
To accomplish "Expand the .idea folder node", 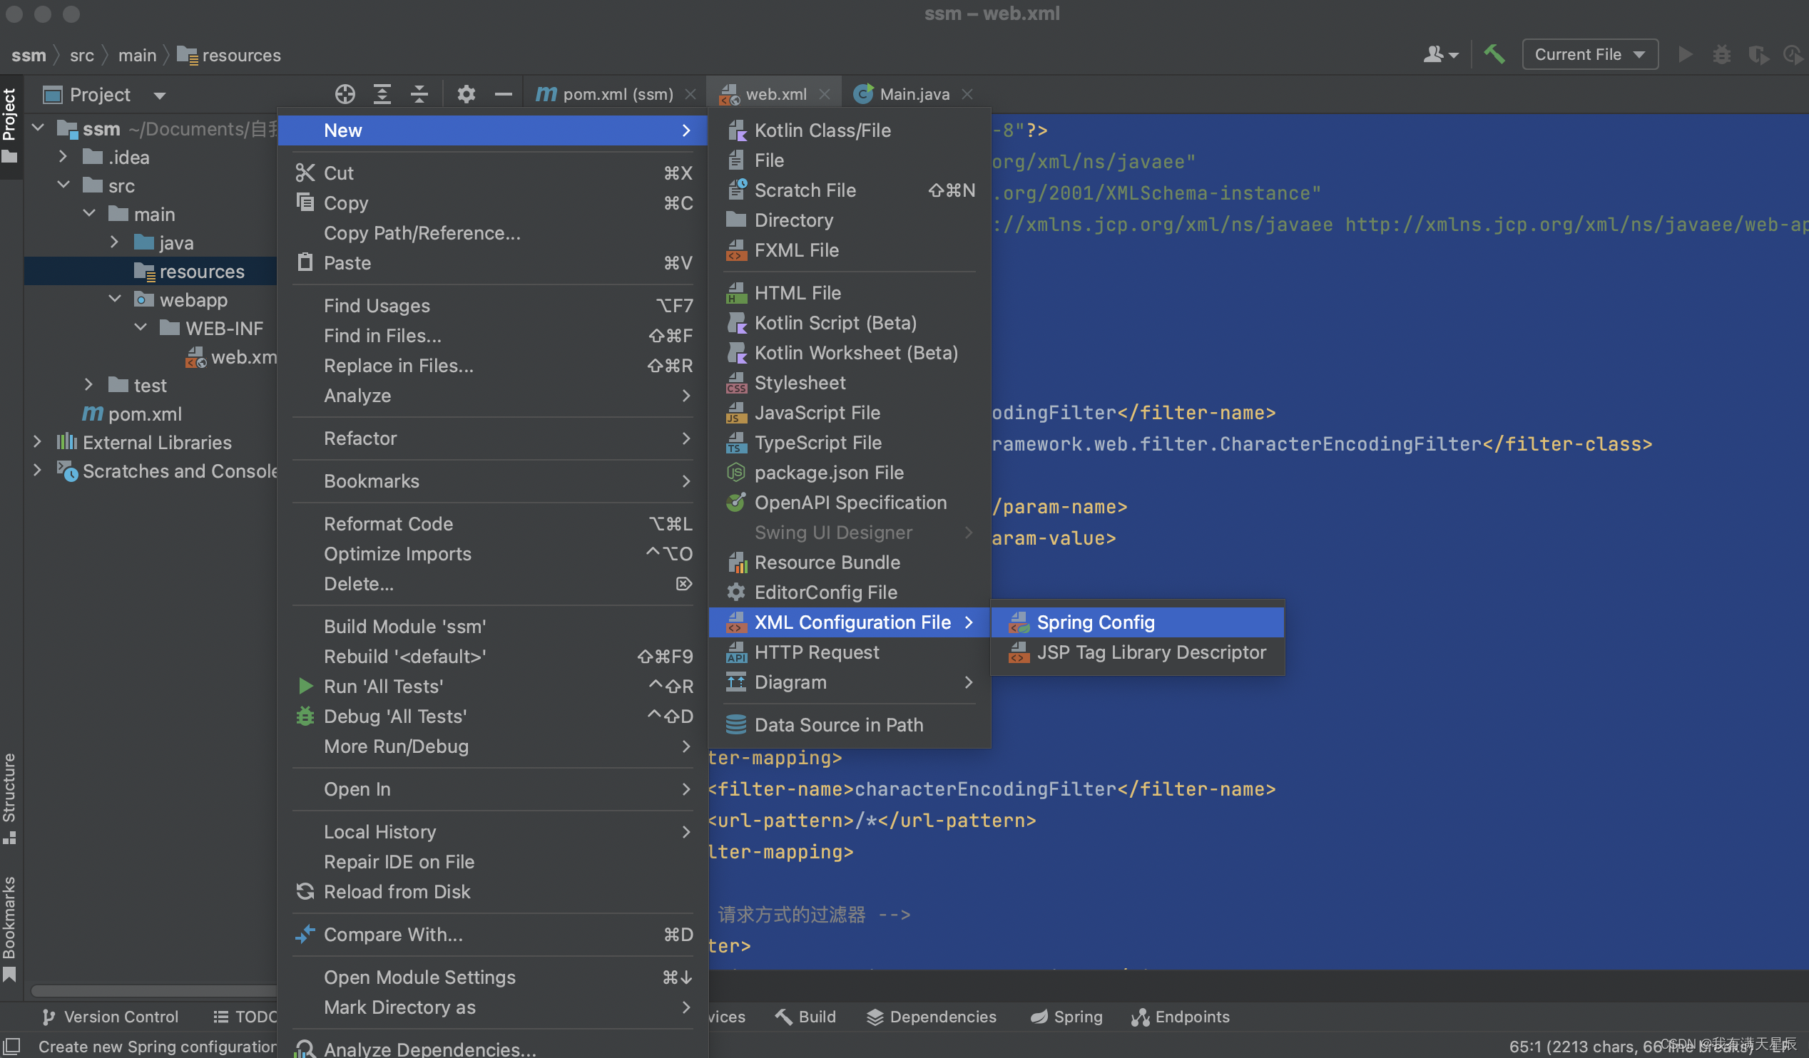I will (x=64, y=157).
